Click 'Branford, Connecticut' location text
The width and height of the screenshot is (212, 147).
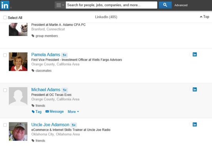[x=48, y=29]
